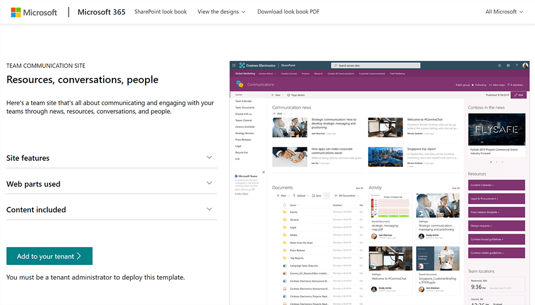Close the Microsoft Teams promo panel

point(263,172)
